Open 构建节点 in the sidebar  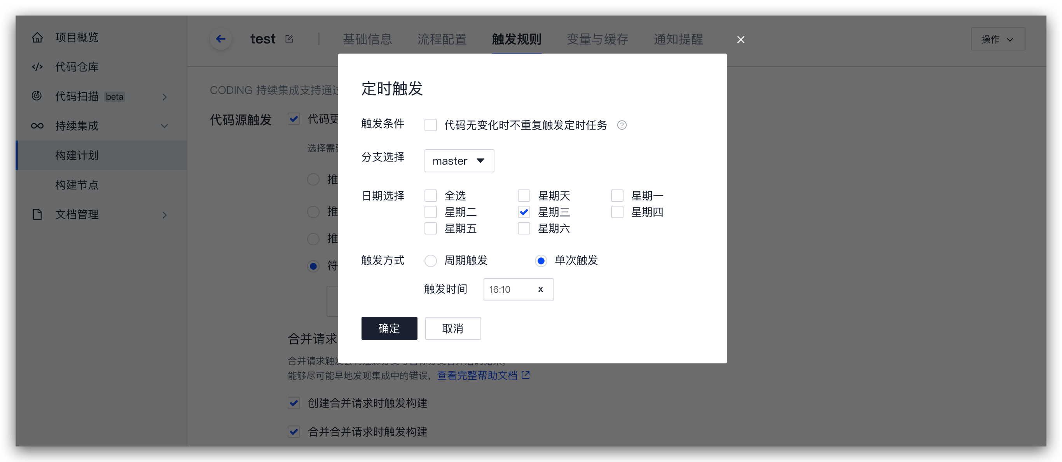(101, 185)
